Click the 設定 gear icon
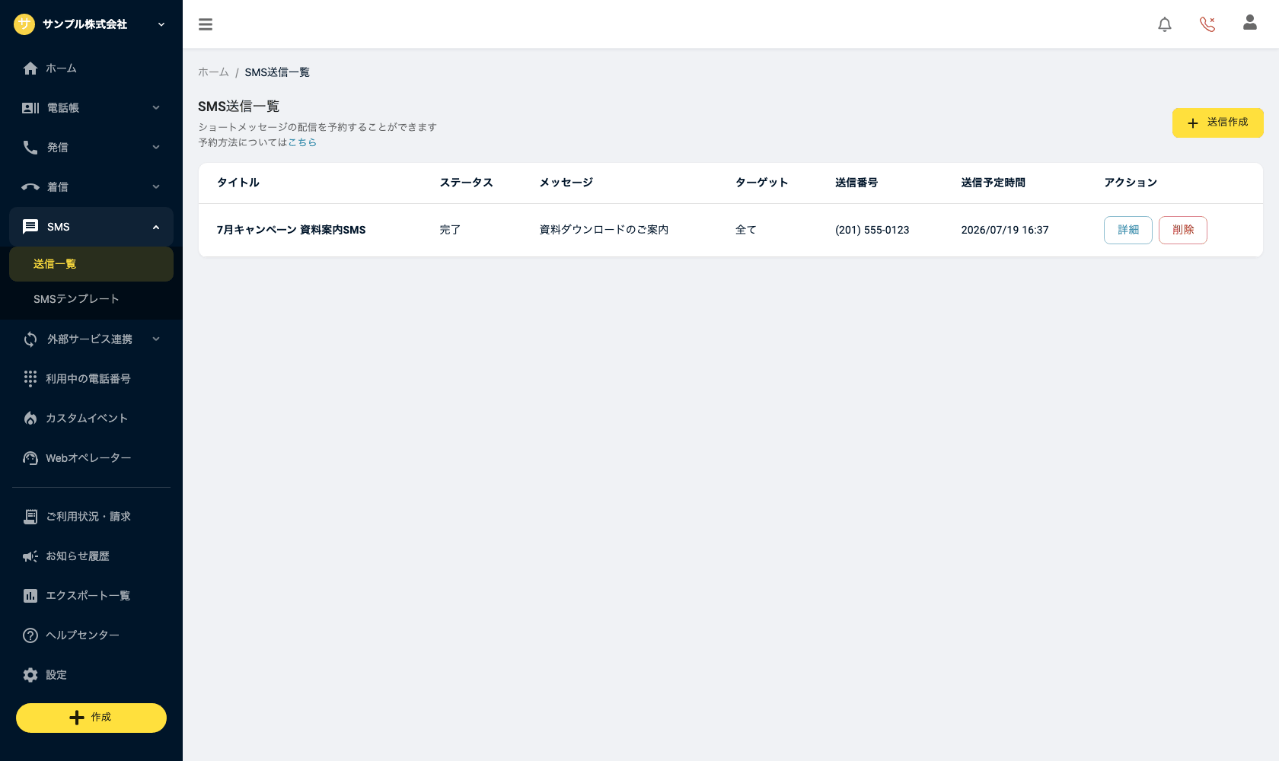This screenshot has height=761, width=1279. click(30, 675)
